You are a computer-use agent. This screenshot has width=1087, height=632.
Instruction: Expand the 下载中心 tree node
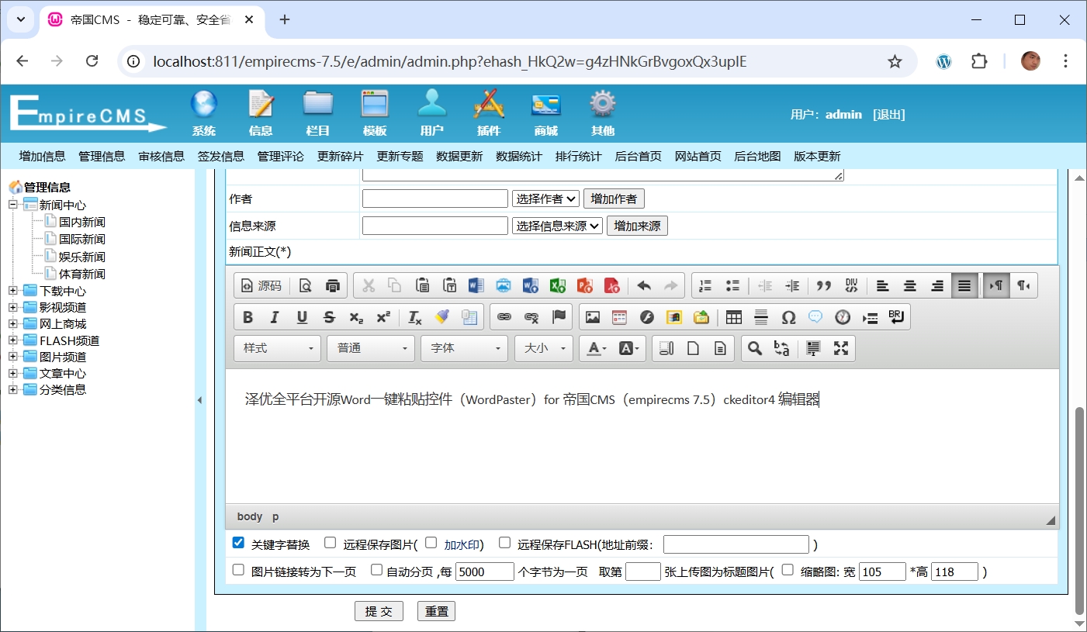[13, 291]
